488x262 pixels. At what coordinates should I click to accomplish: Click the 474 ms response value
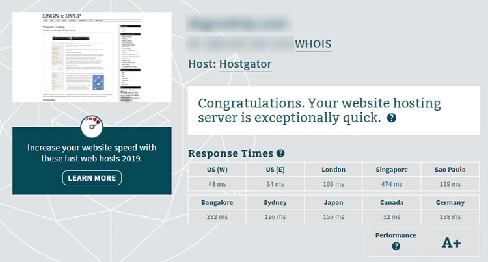click(392, 184)
